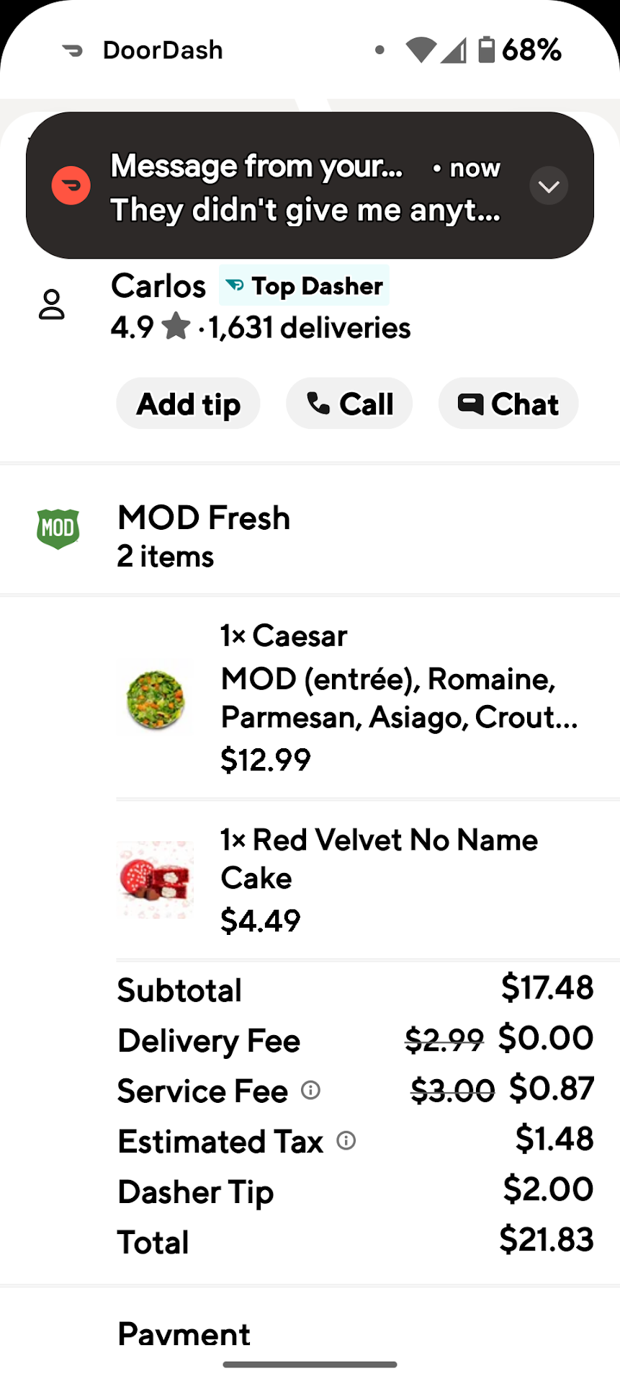Tap the notification message preview text
Viewport: 620px width, 1384px height.
point(305,210)
